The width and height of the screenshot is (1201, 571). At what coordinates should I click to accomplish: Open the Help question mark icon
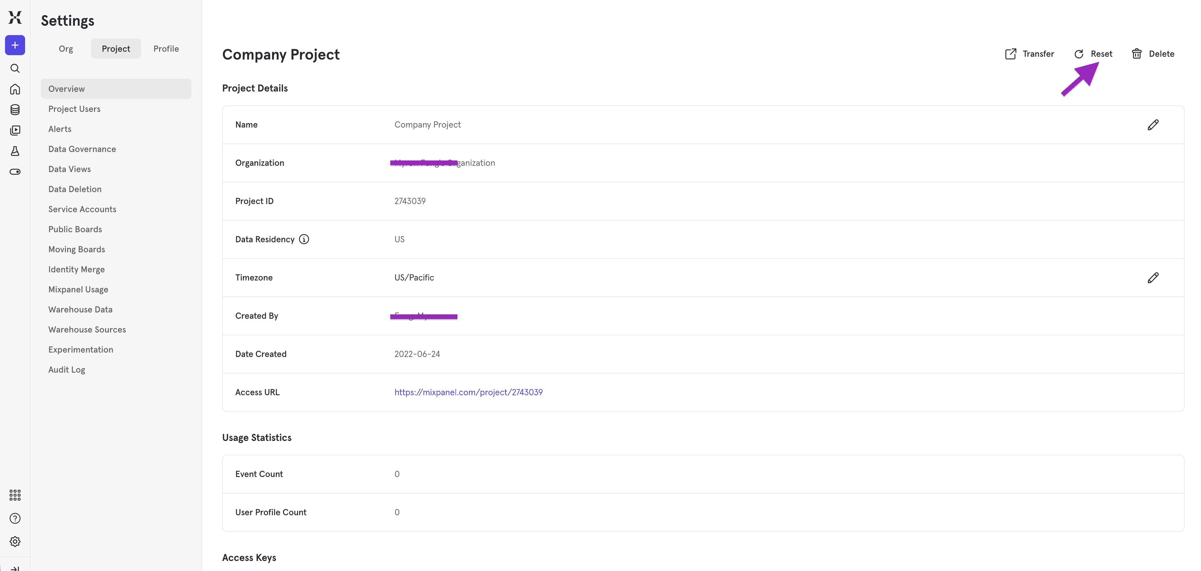(x=15, y=518)
